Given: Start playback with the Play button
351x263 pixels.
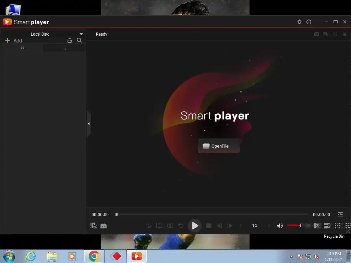Looking at the screenshot, I should [195, 226].
